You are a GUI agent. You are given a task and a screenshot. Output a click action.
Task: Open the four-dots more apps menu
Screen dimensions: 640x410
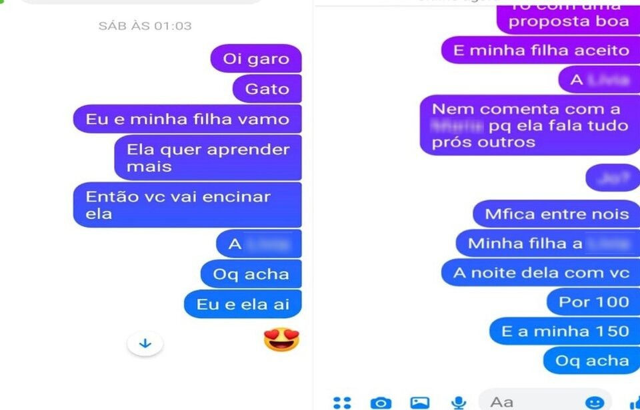[342, 403]
